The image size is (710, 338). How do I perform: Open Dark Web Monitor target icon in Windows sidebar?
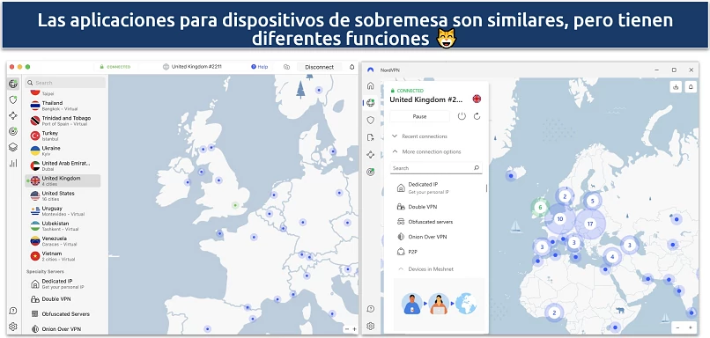370,172
